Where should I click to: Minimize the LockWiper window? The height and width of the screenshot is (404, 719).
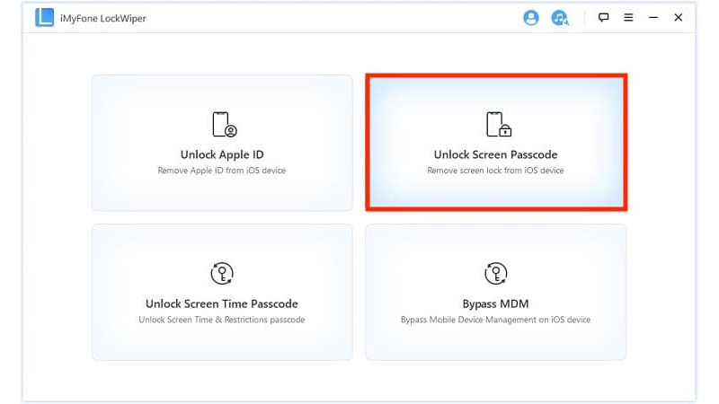[653, 17]
